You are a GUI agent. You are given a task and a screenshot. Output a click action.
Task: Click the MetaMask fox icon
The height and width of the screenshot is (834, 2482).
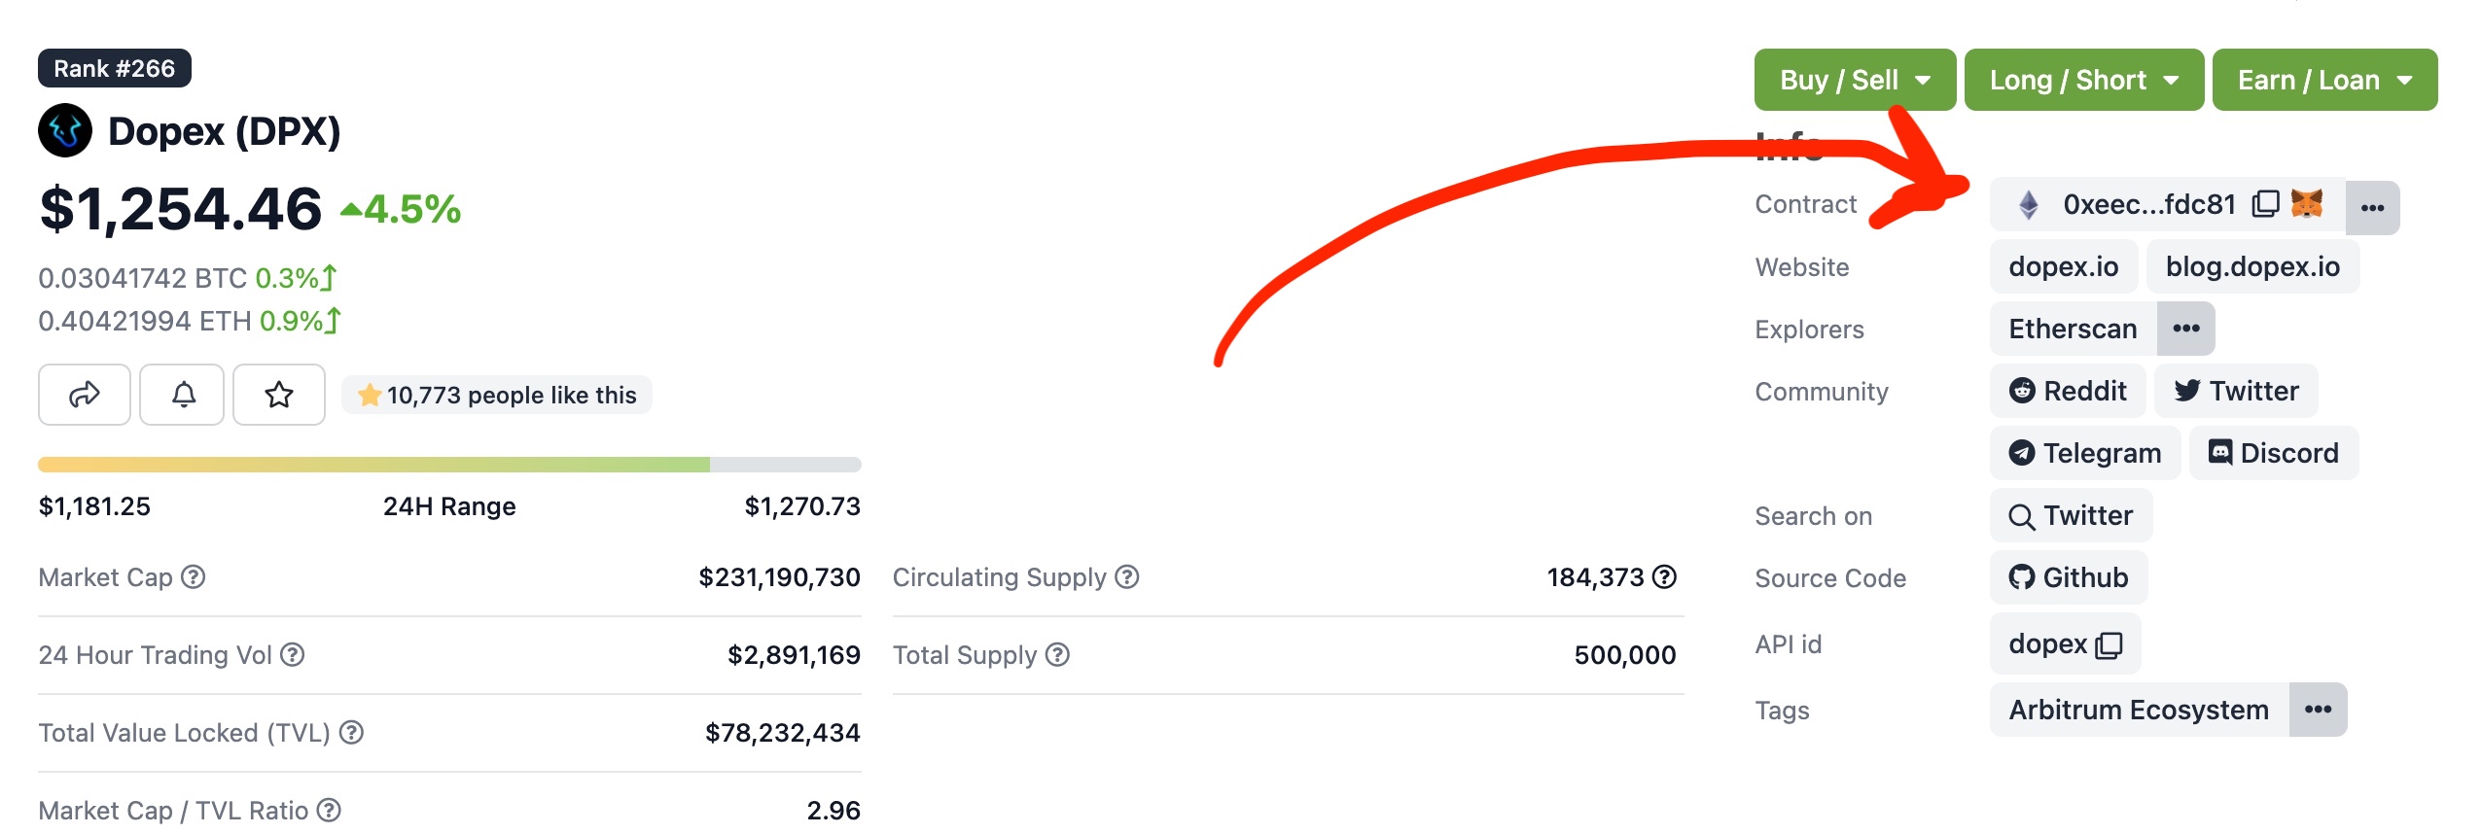(x=2306, y=203)
